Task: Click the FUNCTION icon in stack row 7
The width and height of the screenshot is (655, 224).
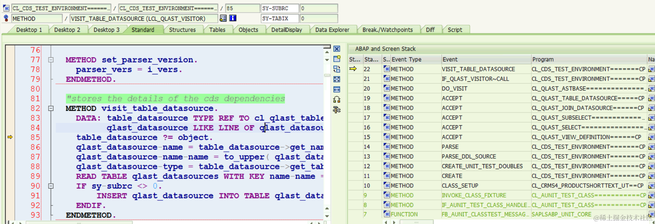Action: point(387,214)
